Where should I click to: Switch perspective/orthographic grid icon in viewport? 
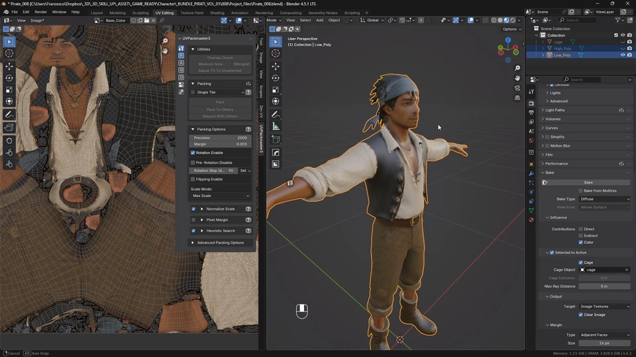point(517,98)
